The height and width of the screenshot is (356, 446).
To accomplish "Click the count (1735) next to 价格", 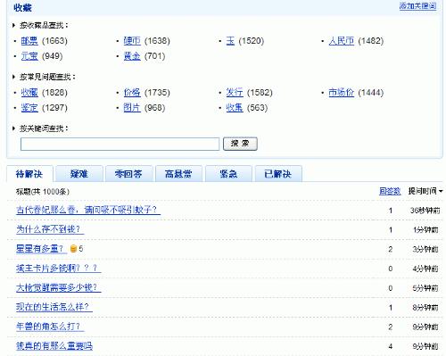I will click(157, 93).
